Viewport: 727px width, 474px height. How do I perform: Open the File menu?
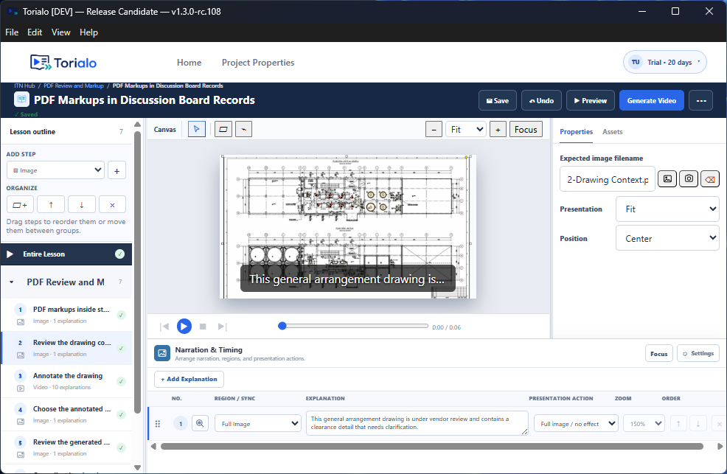pos(12,32)
